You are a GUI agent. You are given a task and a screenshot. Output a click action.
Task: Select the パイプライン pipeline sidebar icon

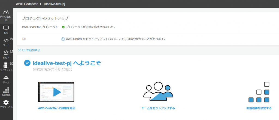click(6, 65)
